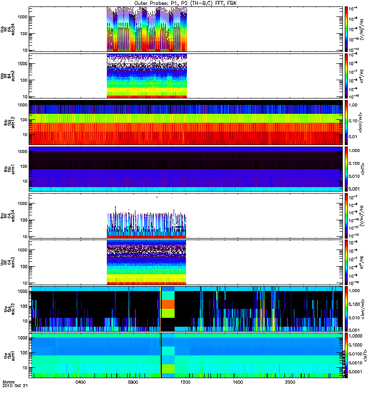Click the 1600 time axis label
Viewport: 371px width, 396px height.
(x=238, y=382)
